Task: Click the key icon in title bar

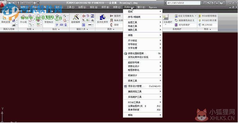Action: pyautogui.click(x=208, y=3)
